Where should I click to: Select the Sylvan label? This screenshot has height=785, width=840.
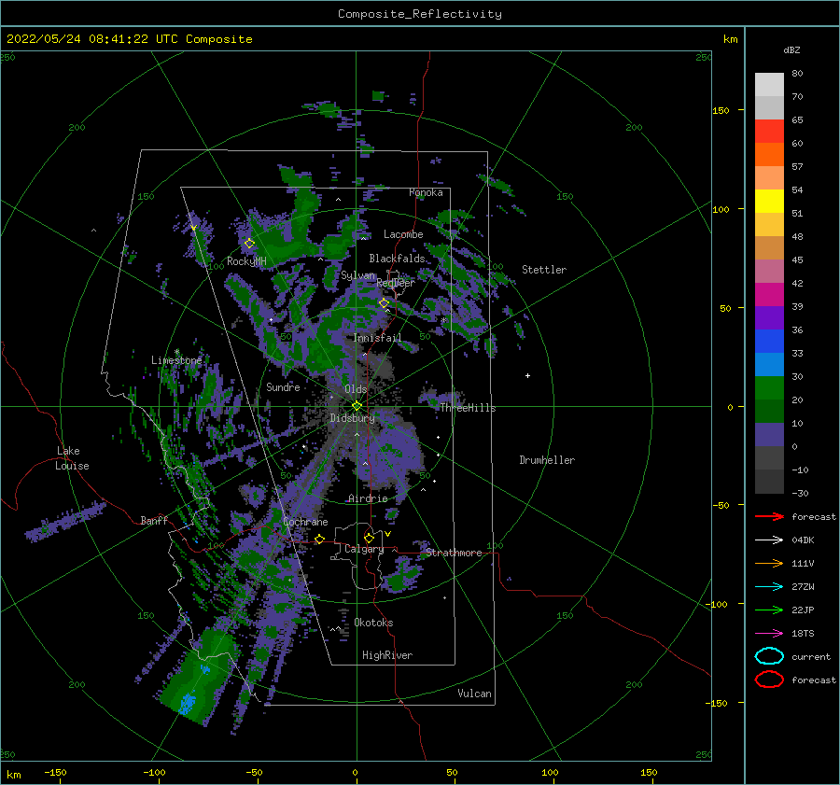pos(358,275)
